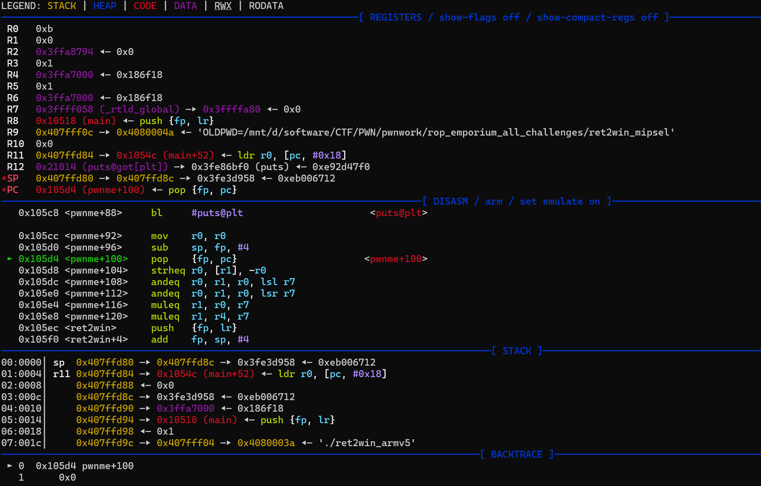Screen dimensions: 761x486
Task: Click the BACKTRACE section header
Action: coord(517,454)
